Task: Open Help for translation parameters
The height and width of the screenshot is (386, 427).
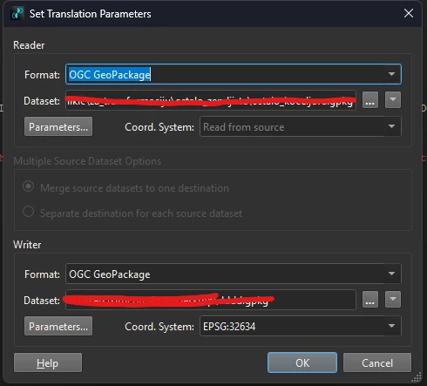Action: pyautogui.click(x=48, y=362)
